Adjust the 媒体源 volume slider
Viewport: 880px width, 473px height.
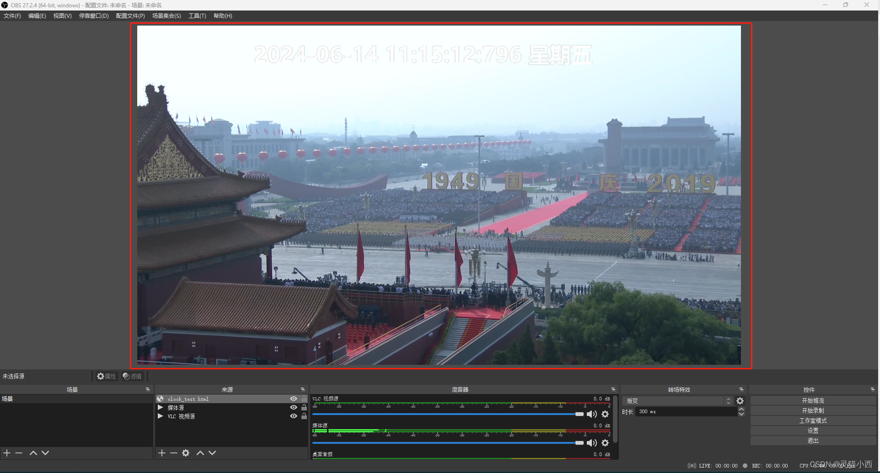(x=448, y=443)
